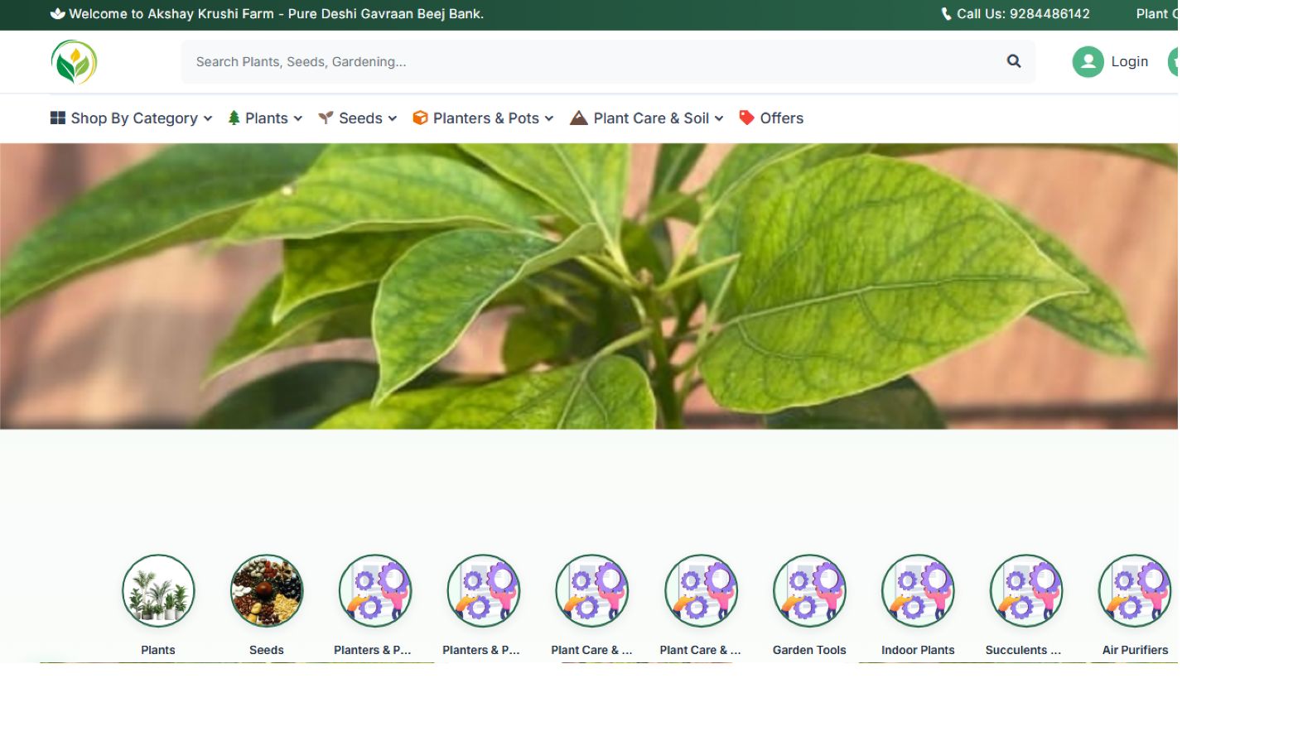Open the Indoor Plants category circle
This screenshot has height=736, width=1293.
(x=918, y=591)
